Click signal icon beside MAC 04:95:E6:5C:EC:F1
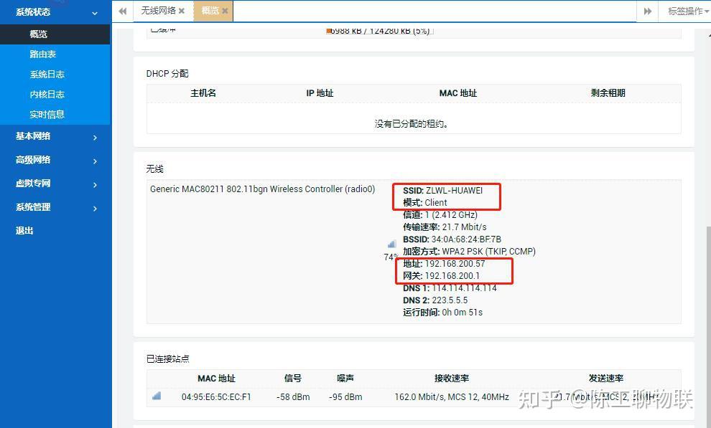 click(157, 396)
